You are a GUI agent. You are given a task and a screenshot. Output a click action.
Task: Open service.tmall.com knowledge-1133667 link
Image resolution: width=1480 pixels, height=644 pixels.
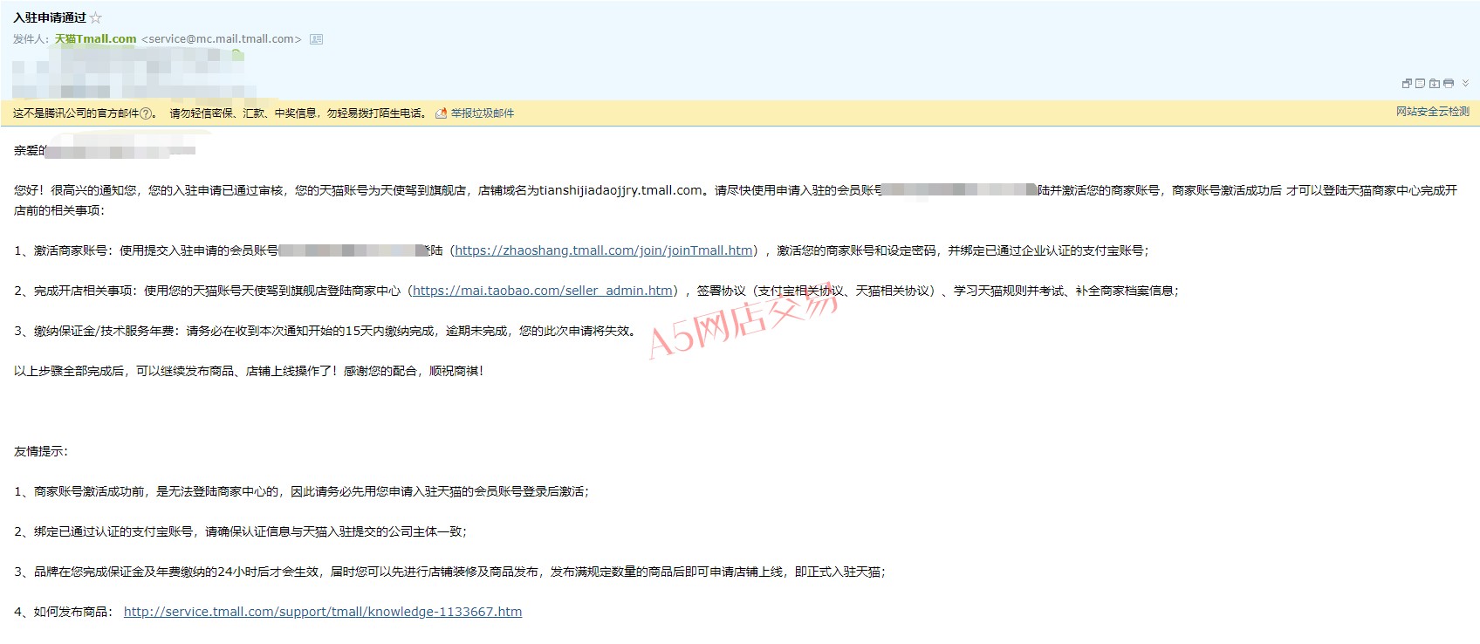[323, 612]
